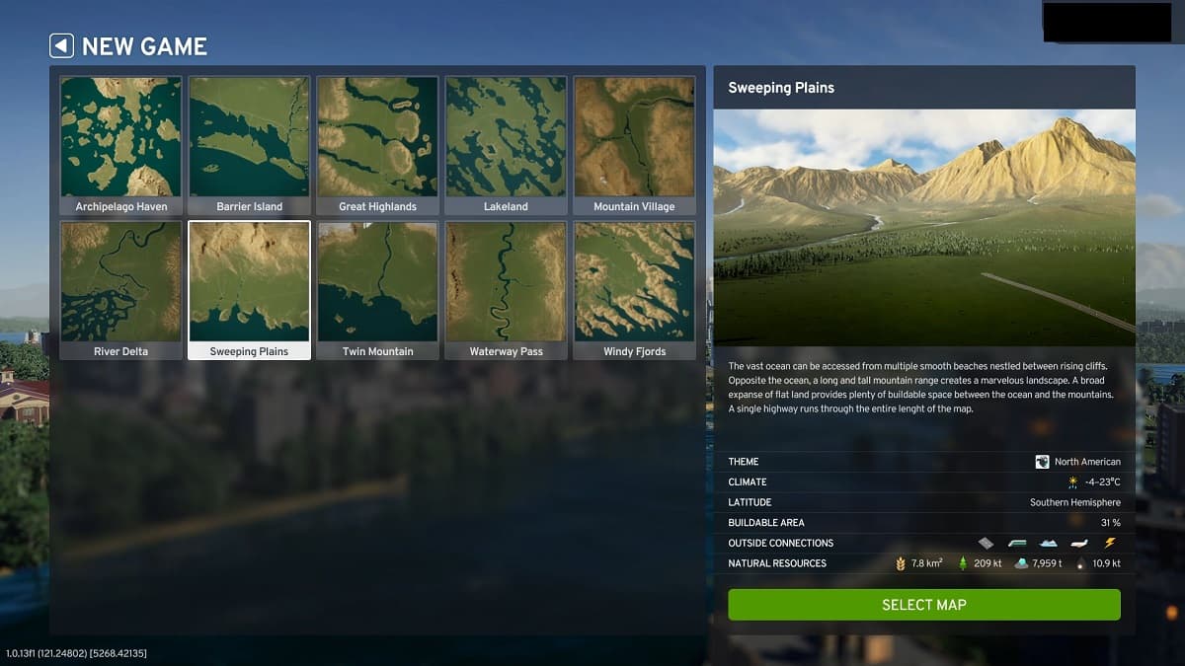Click the airplane outside connection icon
Viewport: 1185px width, 666px height.
click(1077, 543)
